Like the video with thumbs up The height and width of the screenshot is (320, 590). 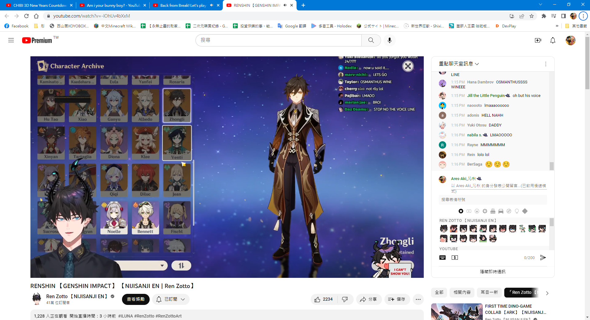[x=324, y=299]
